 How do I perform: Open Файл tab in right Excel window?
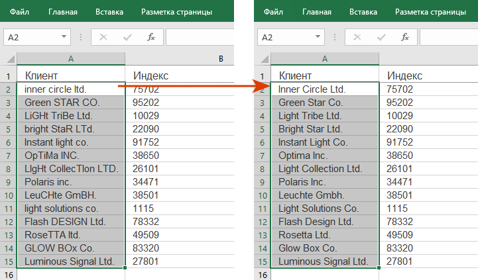click(273, 12)
